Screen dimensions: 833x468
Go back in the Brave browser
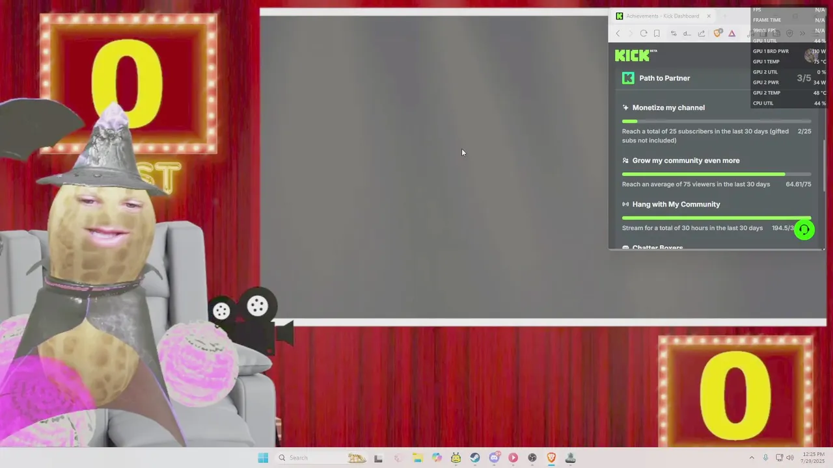(618, 33)
